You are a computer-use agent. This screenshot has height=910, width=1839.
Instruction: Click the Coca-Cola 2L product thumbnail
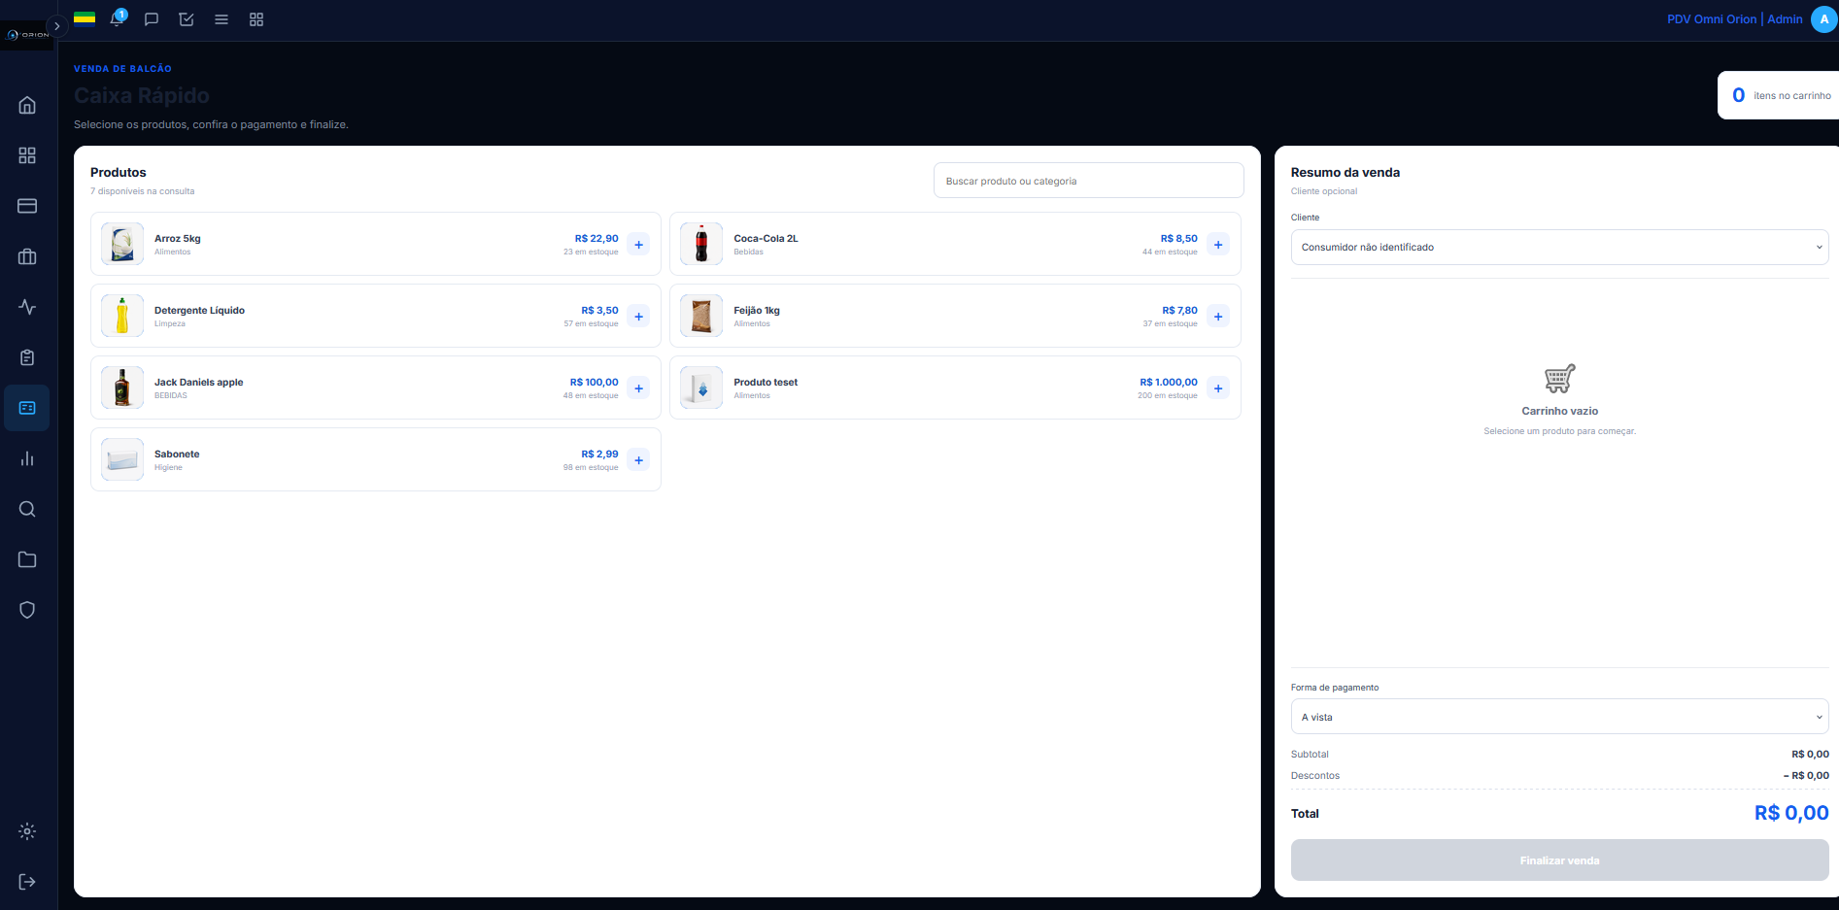(x=701, y=244)
